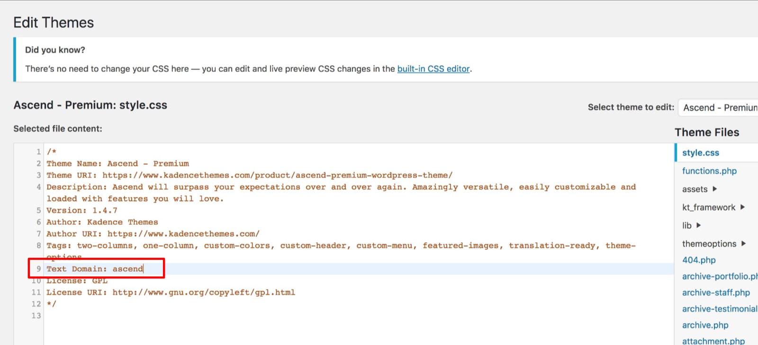Expand the themeoptions folder arrow
Image resolution: width=758 pixels, height=345 pixels.
(743, 244)
